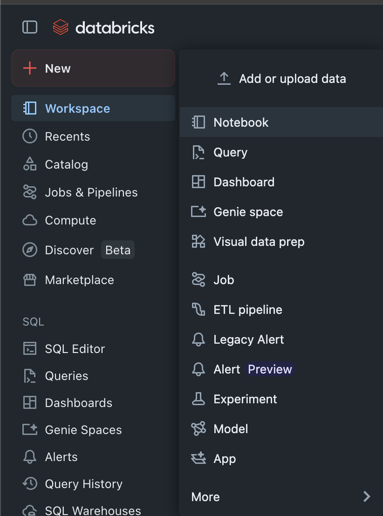Click the App icon in New menu

[198, 458]
